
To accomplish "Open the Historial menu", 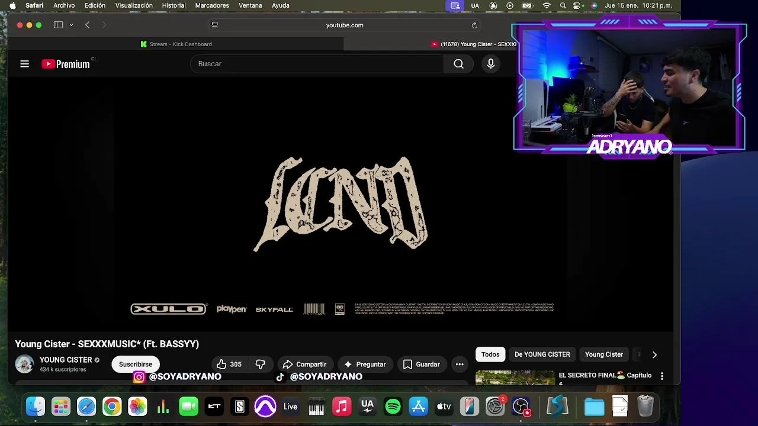I will click(174, 5).
